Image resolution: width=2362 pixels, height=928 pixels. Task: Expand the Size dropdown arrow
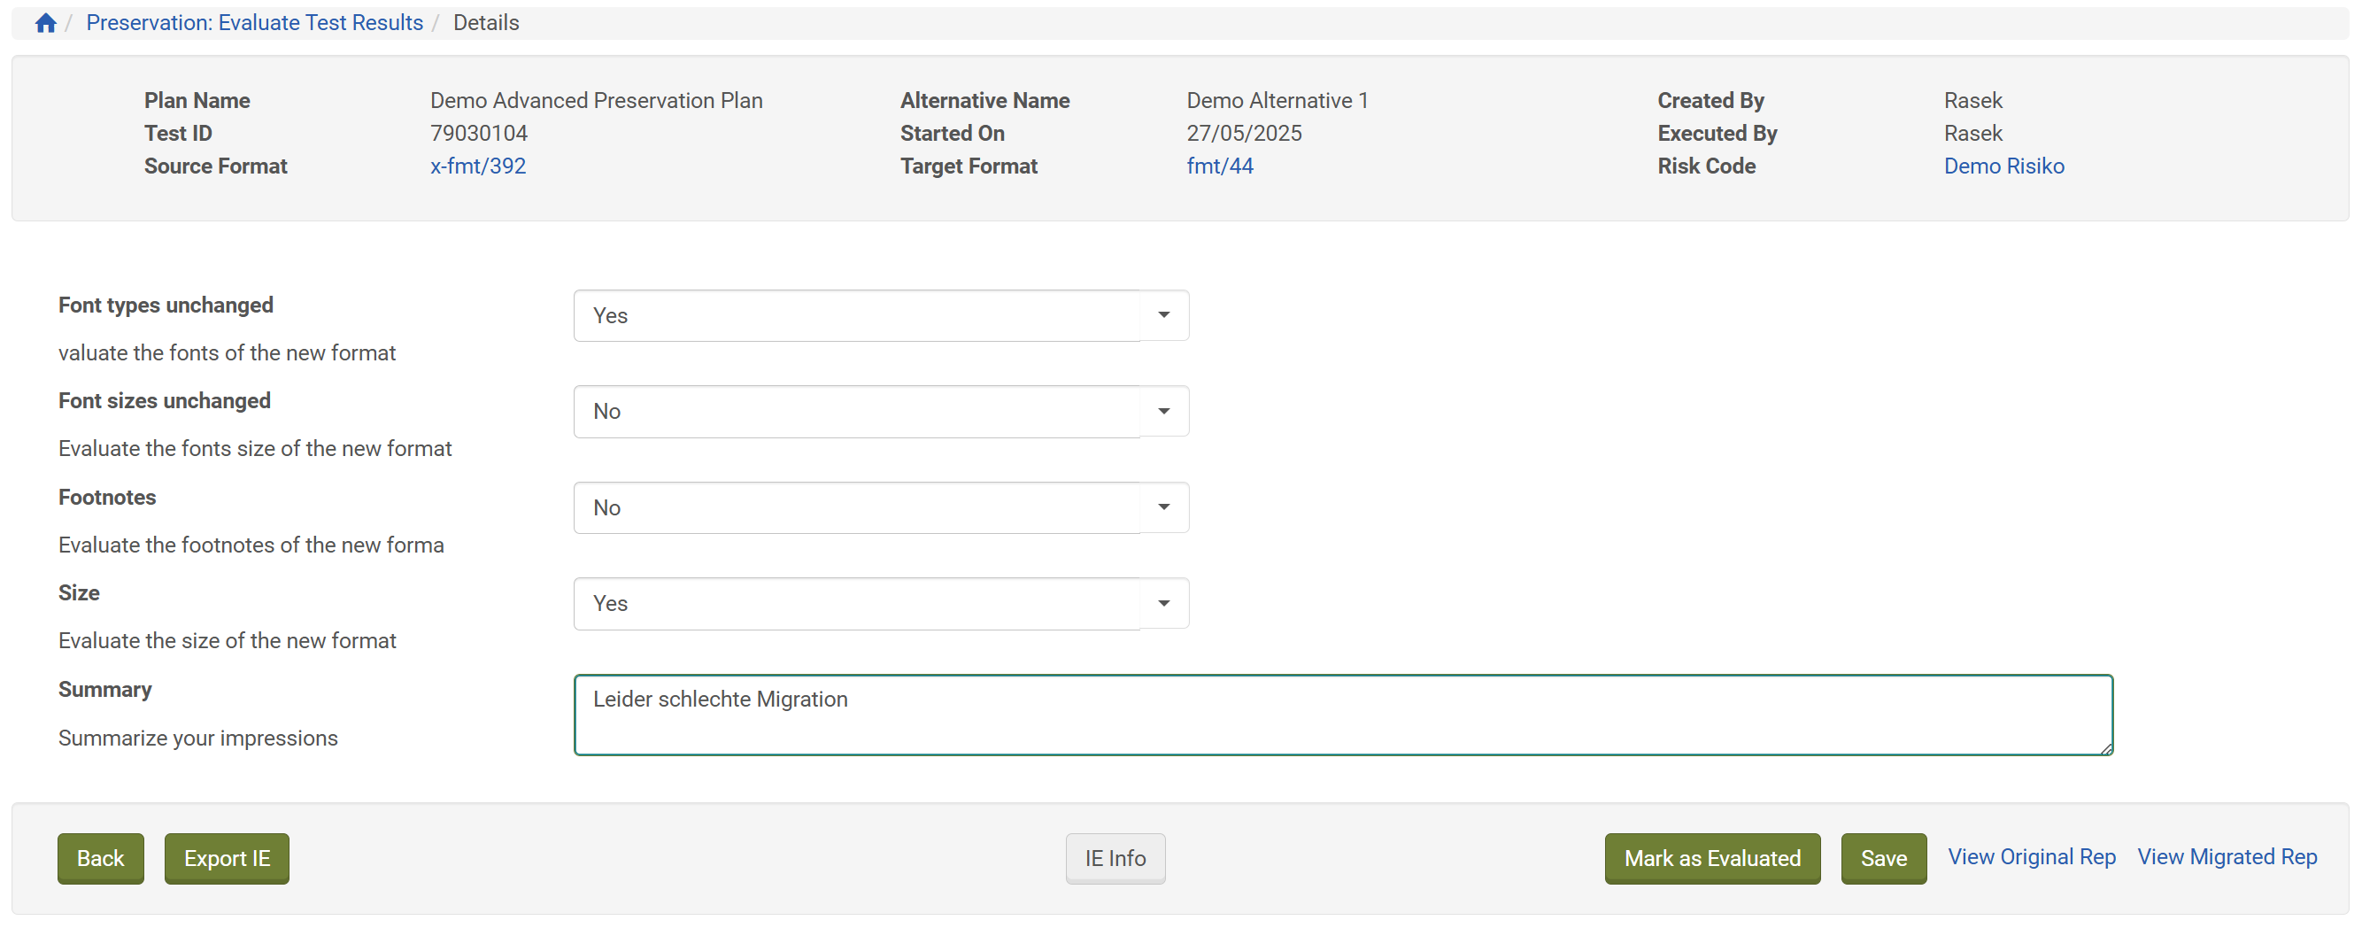[1162, 603]
